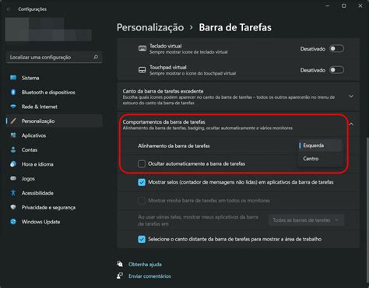The height and width of the screenshot is (288, 369).
Task: Open Bluetooth e dispositivos icon
Action: click(13, 92)
